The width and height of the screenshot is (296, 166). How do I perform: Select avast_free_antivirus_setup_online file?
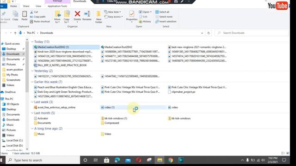coord(55,107)
